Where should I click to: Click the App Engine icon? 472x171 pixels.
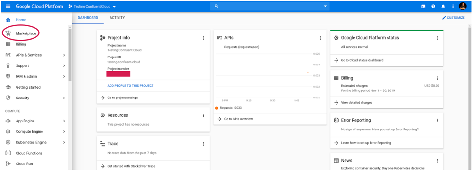tap(8, 121)
